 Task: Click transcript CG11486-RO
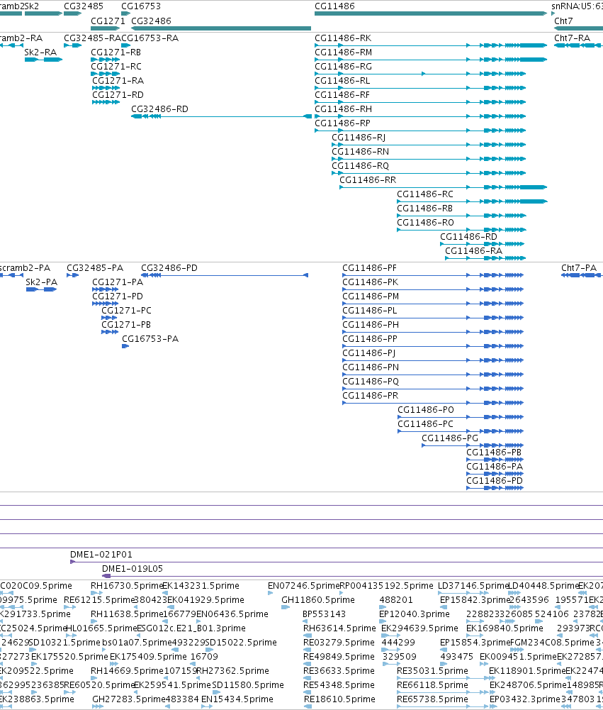point(425,223)
